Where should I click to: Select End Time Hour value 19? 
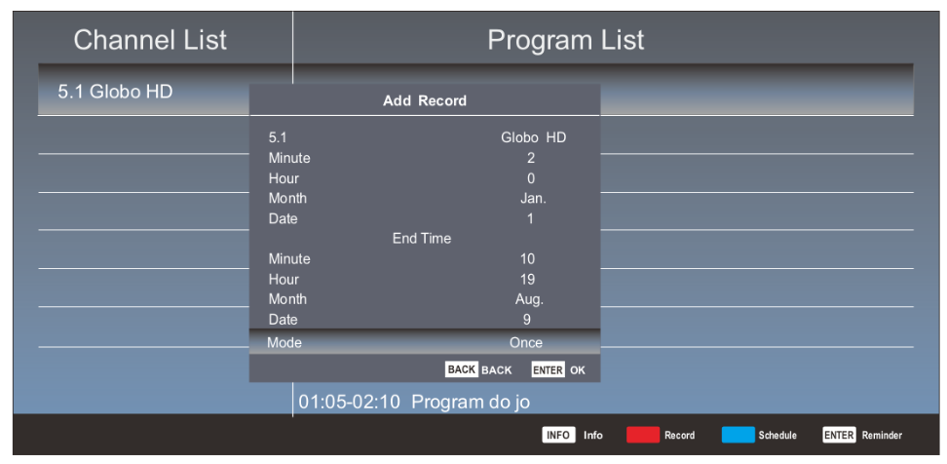pyautogui.click(x=529, y=280)
